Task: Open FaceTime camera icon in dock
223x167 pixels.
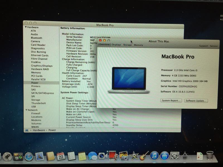Action: click(x=103, y=156)
